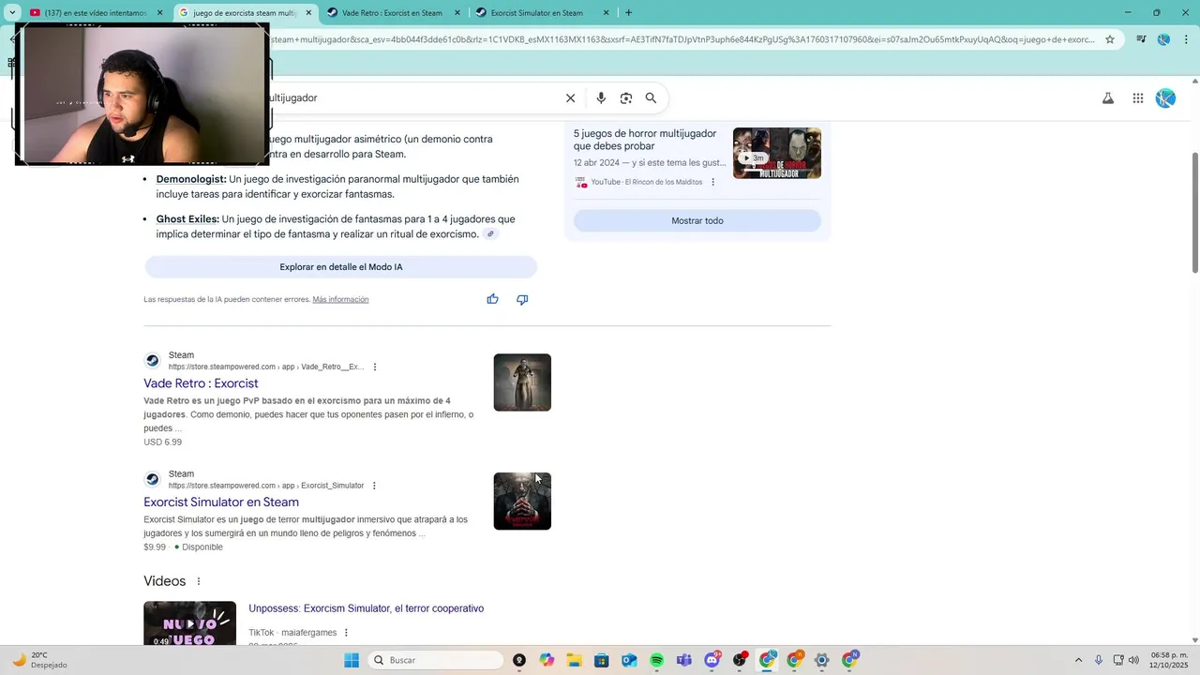Screen dimensions: 1200x675
Task: Open Google Lens image search
Action: click(x=626, y=97)
